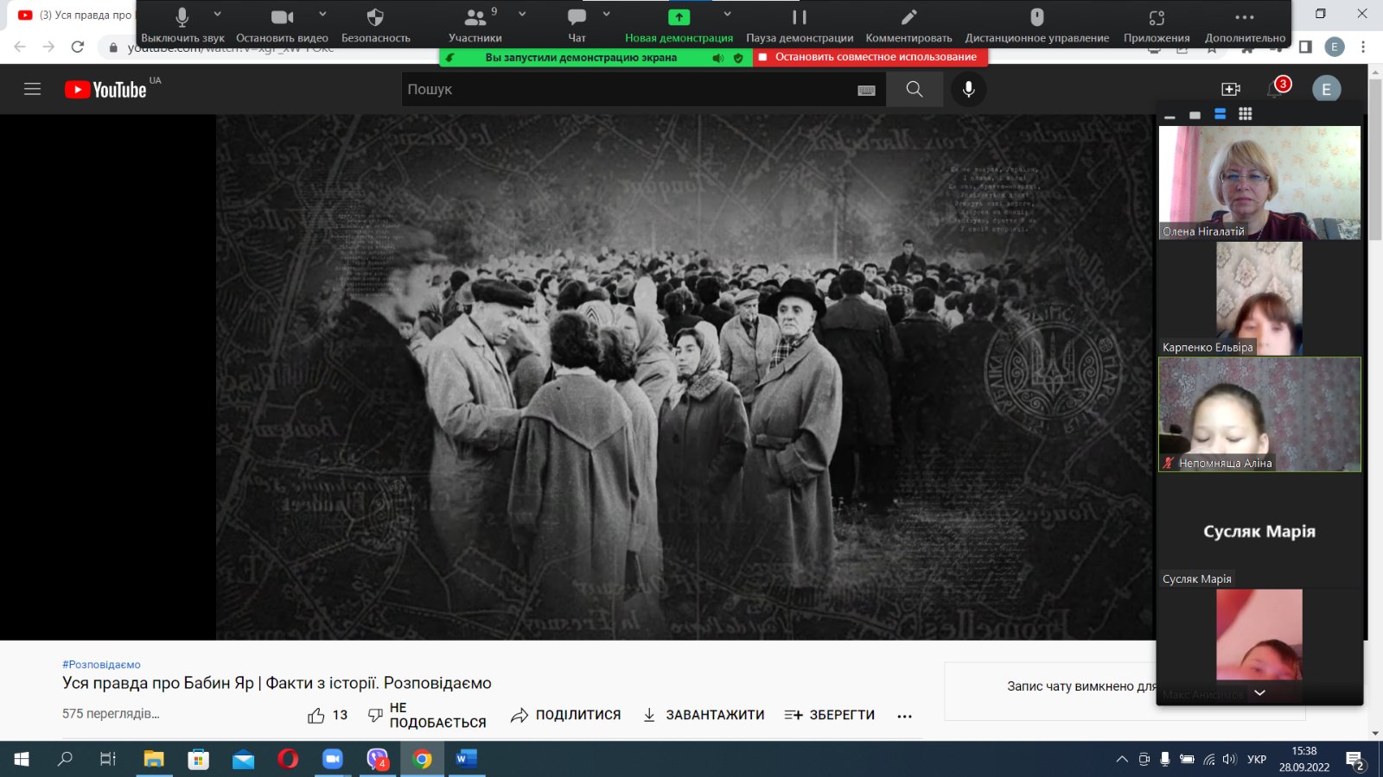
Task: Open YouTube hamburger guide menu
Action: pos(32,89)
